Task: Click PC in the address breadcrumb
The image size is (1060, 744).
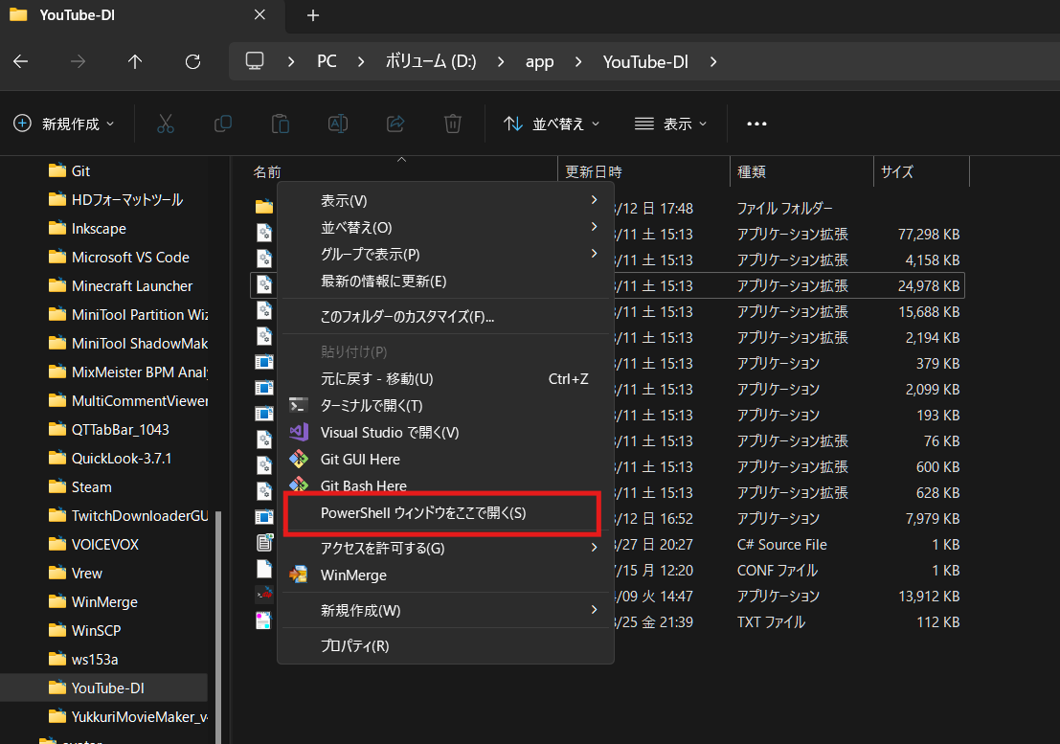Action: [327, 61]
